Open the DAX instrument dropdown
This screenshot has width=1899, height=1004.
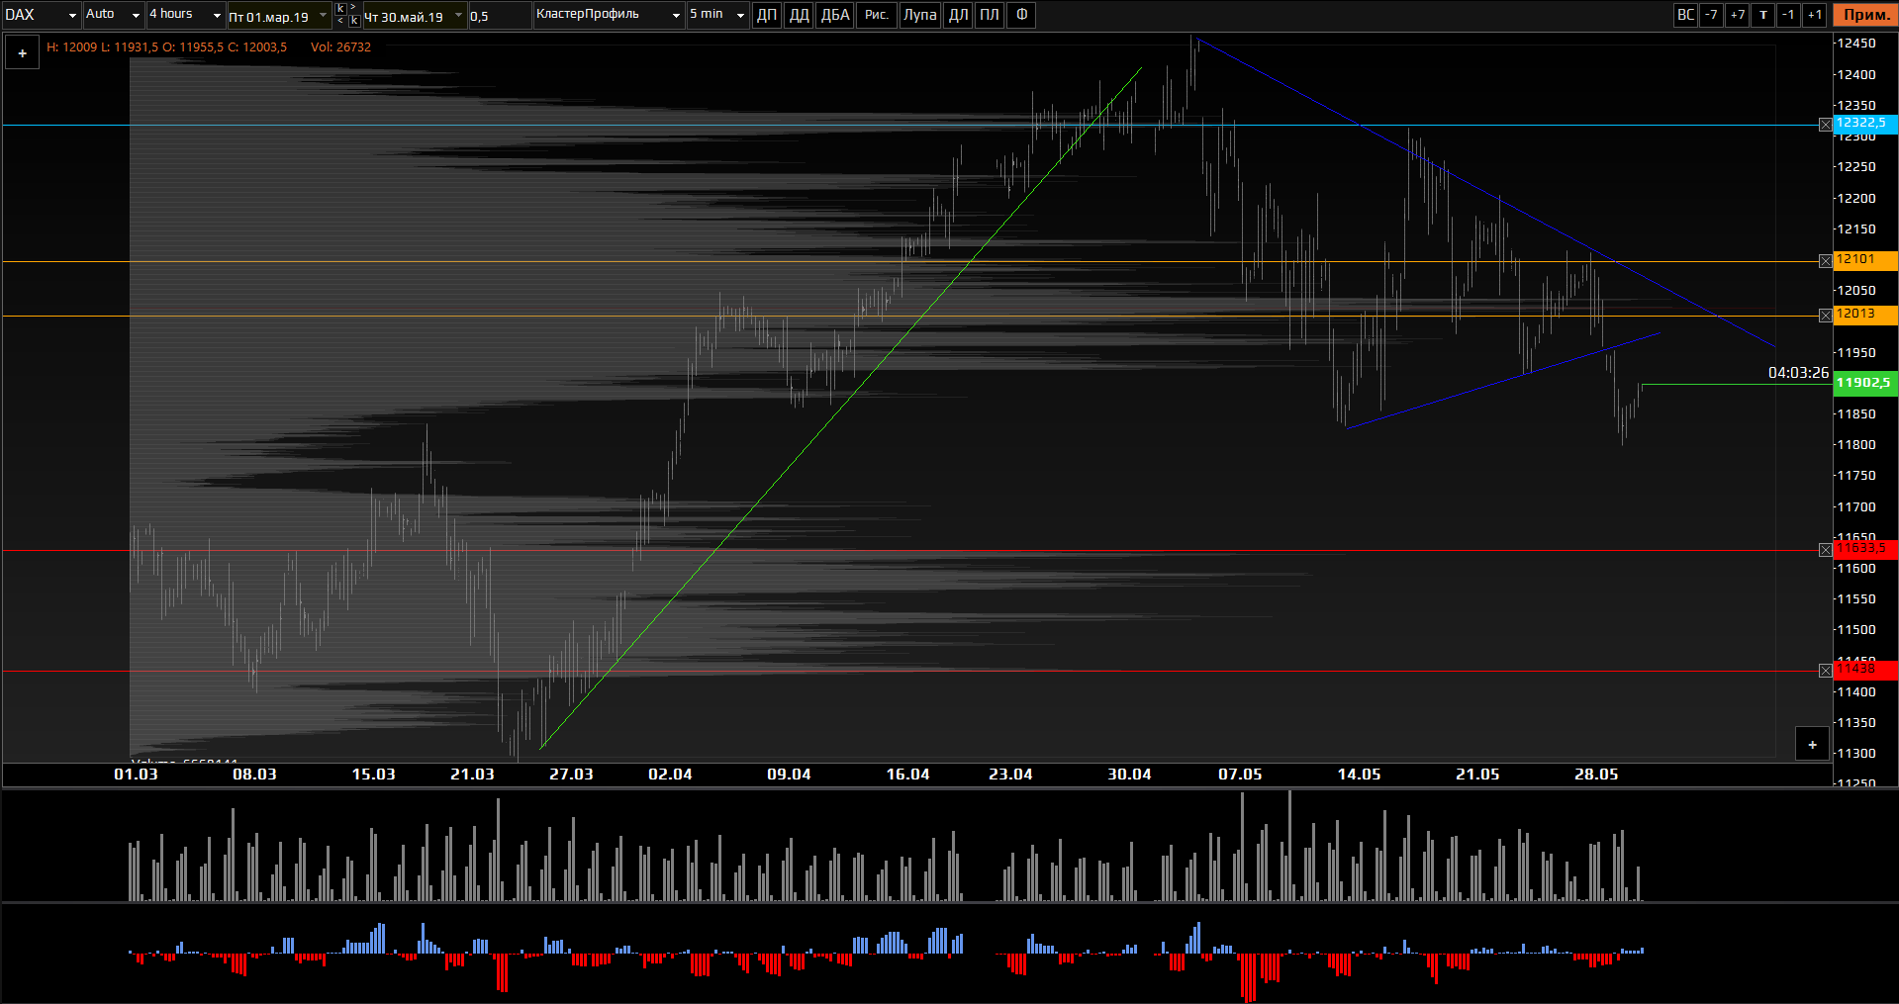click(42, 15)
